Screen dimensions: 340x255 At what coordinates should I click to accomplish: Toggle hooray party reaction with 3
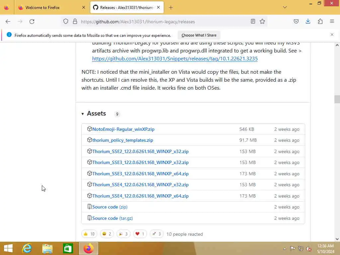pyautogui.click(x=123, y=234)
